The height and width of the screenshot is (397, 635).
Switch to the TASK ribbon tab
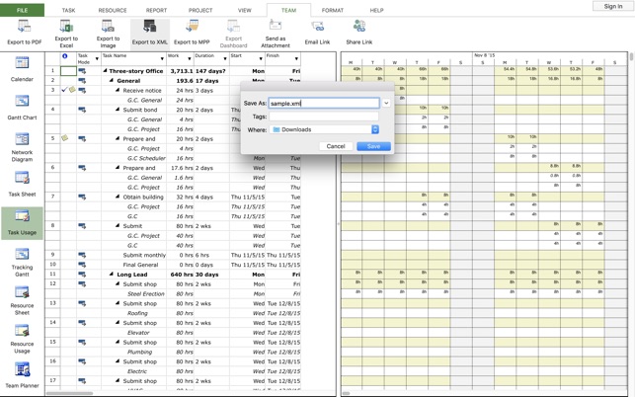point(68,10)
